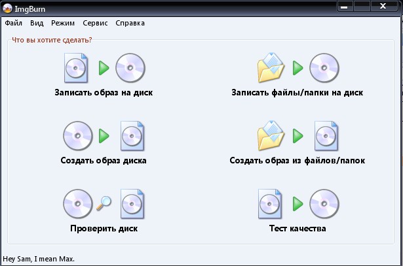Click the 'Что вы хотите сделать?' heading
The image size is (403, 266).
point(52,40)
